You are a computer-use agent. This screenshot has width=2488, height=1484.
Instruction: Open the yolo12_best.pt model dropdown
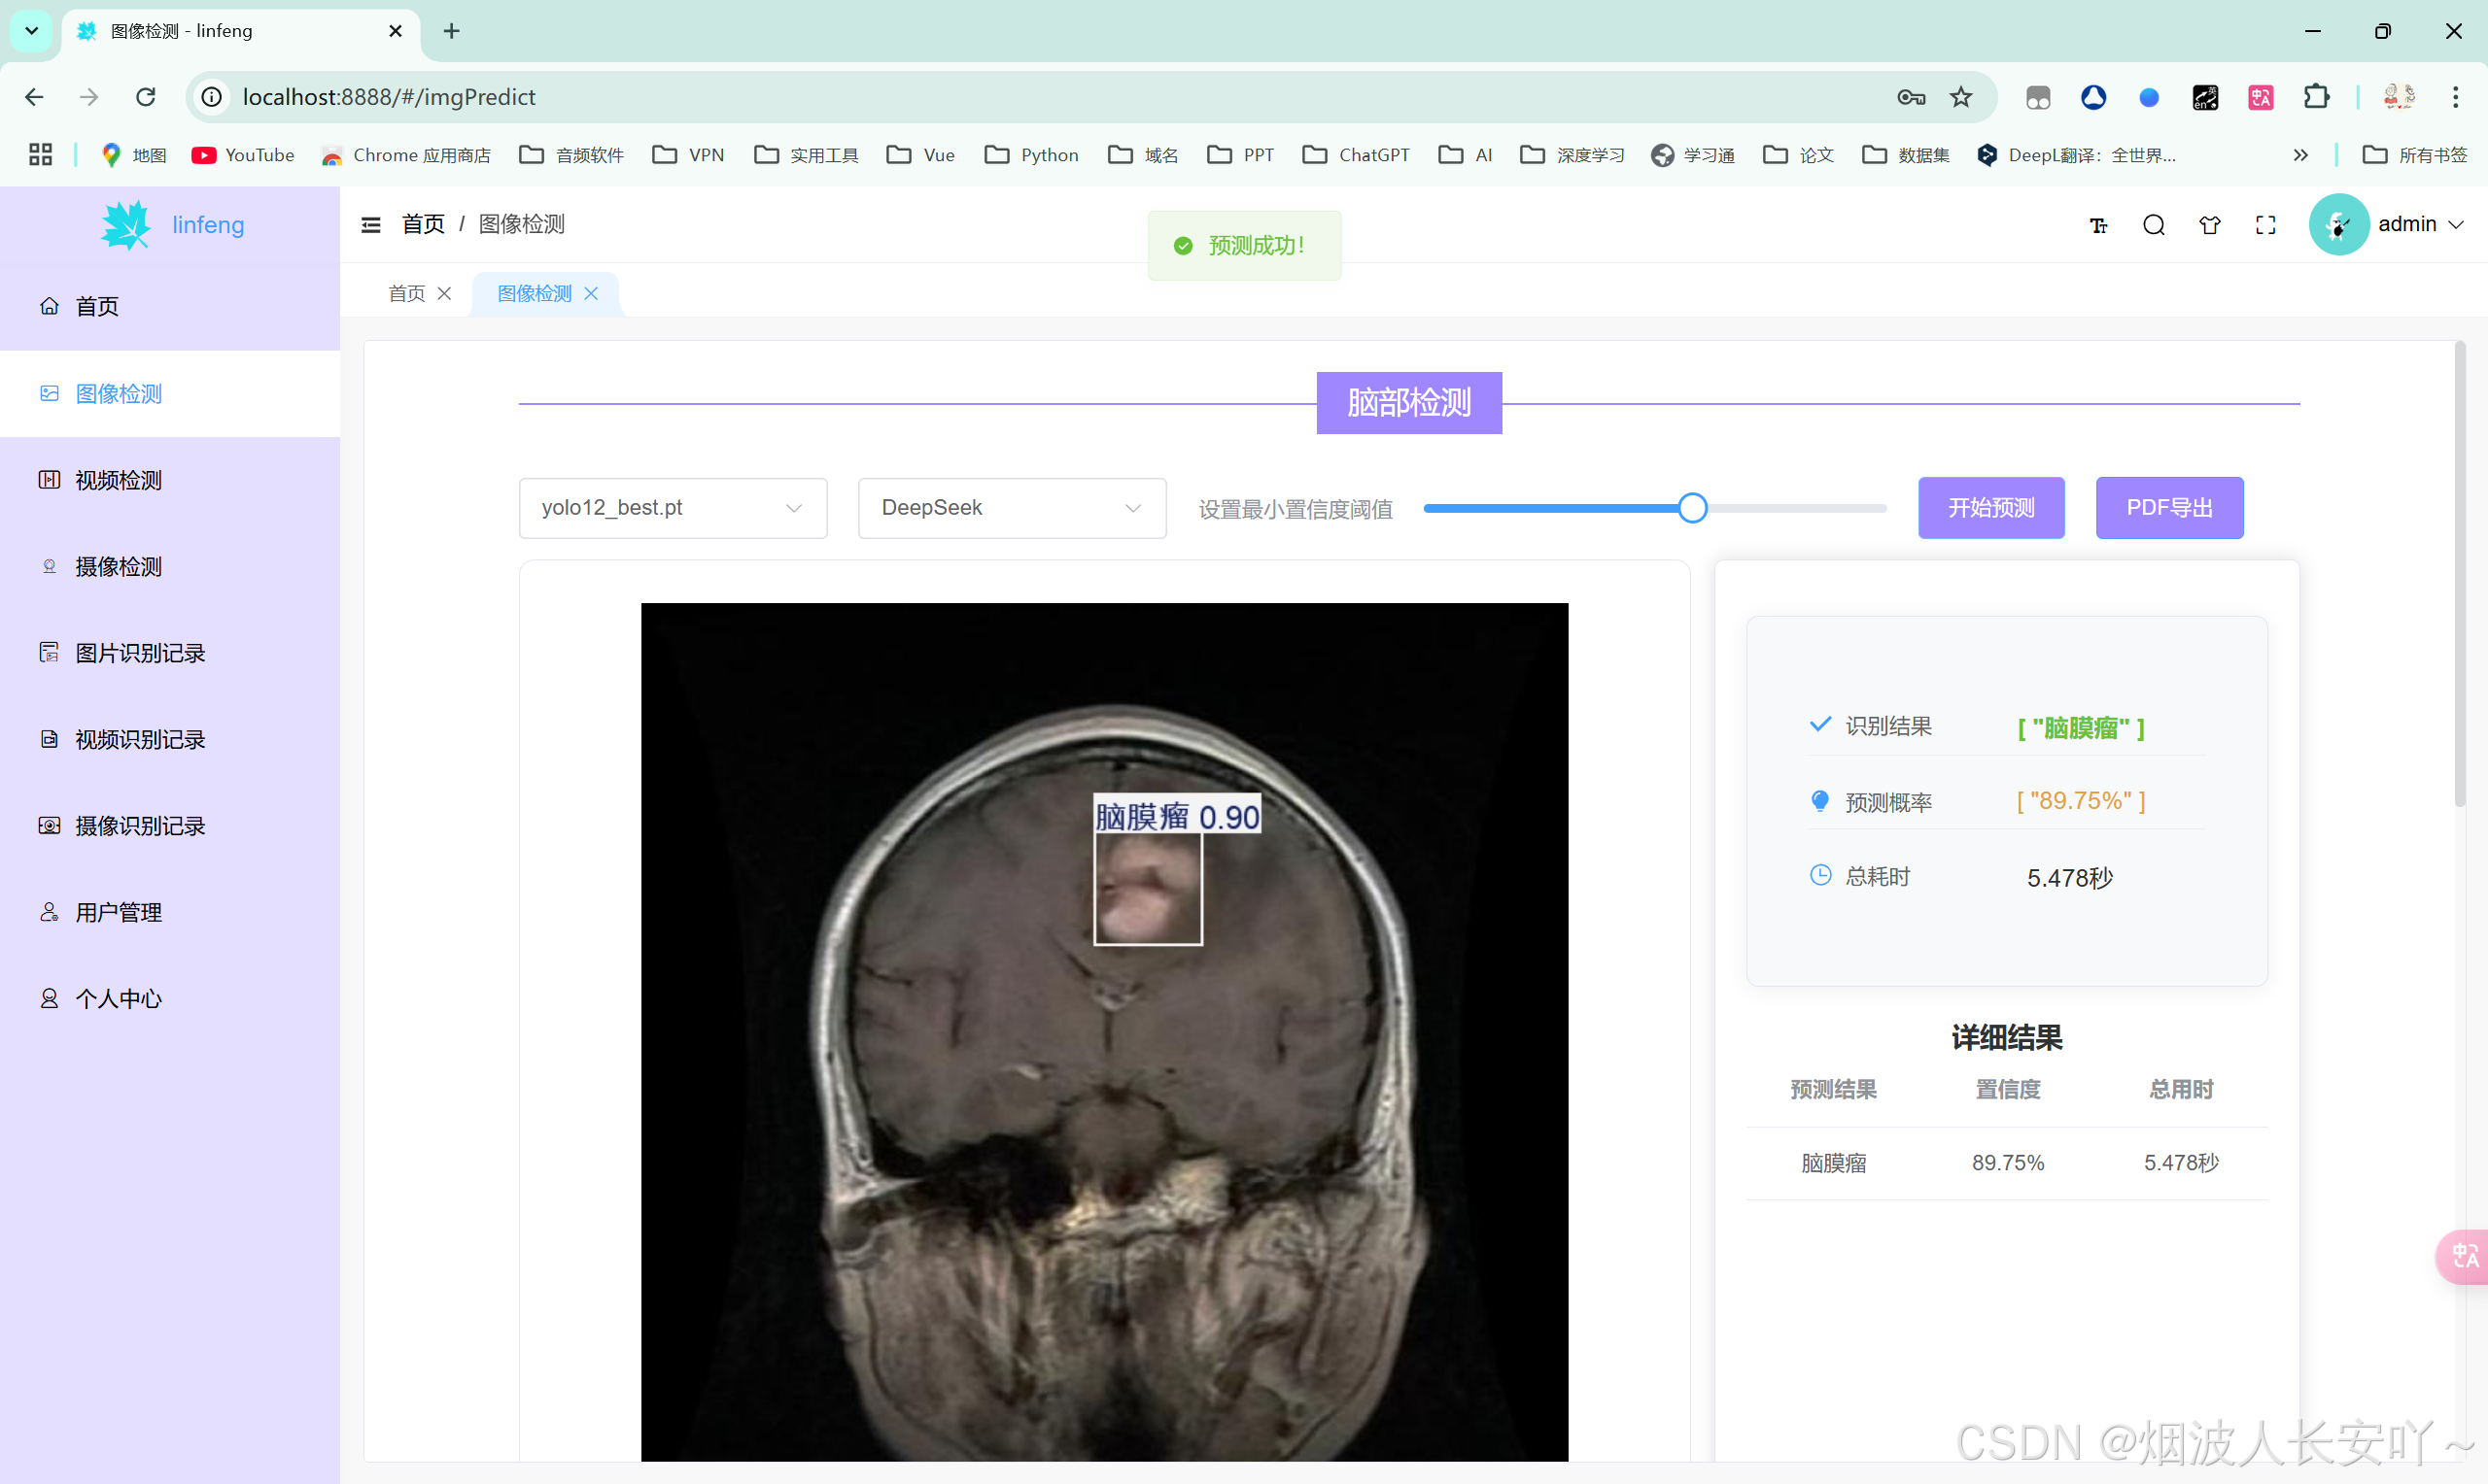click(673, 508)
